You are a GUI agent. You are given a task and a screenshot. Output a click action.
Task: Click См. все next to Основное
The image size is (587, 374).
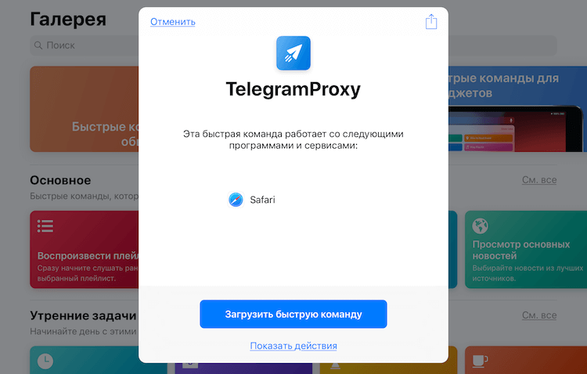tap(539, 180)
